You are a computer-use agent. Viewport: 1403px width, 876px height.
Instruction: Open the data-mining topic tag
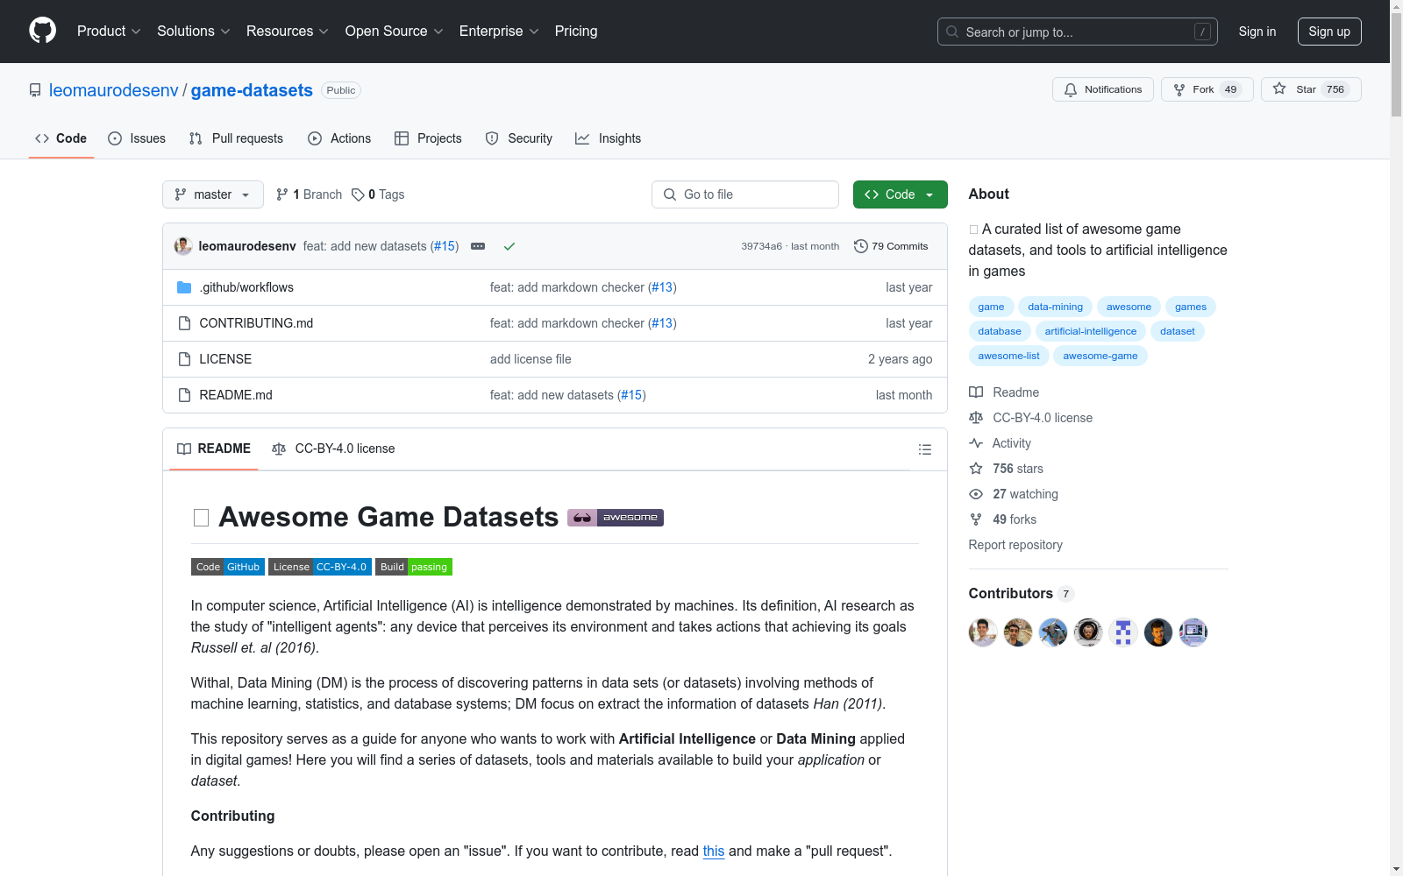click(x=1056, y=307)
